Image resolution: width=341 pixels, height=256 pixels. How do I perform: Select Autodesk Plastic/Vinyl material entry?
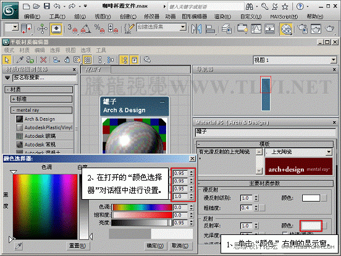tap(44, 127)
